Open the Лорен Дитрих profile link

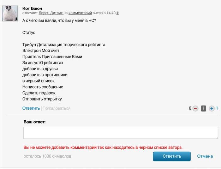[x=51, y=13]
